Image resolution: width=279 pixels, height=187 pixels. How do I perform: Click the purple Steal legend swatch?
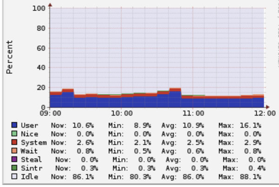pos(14,159)
